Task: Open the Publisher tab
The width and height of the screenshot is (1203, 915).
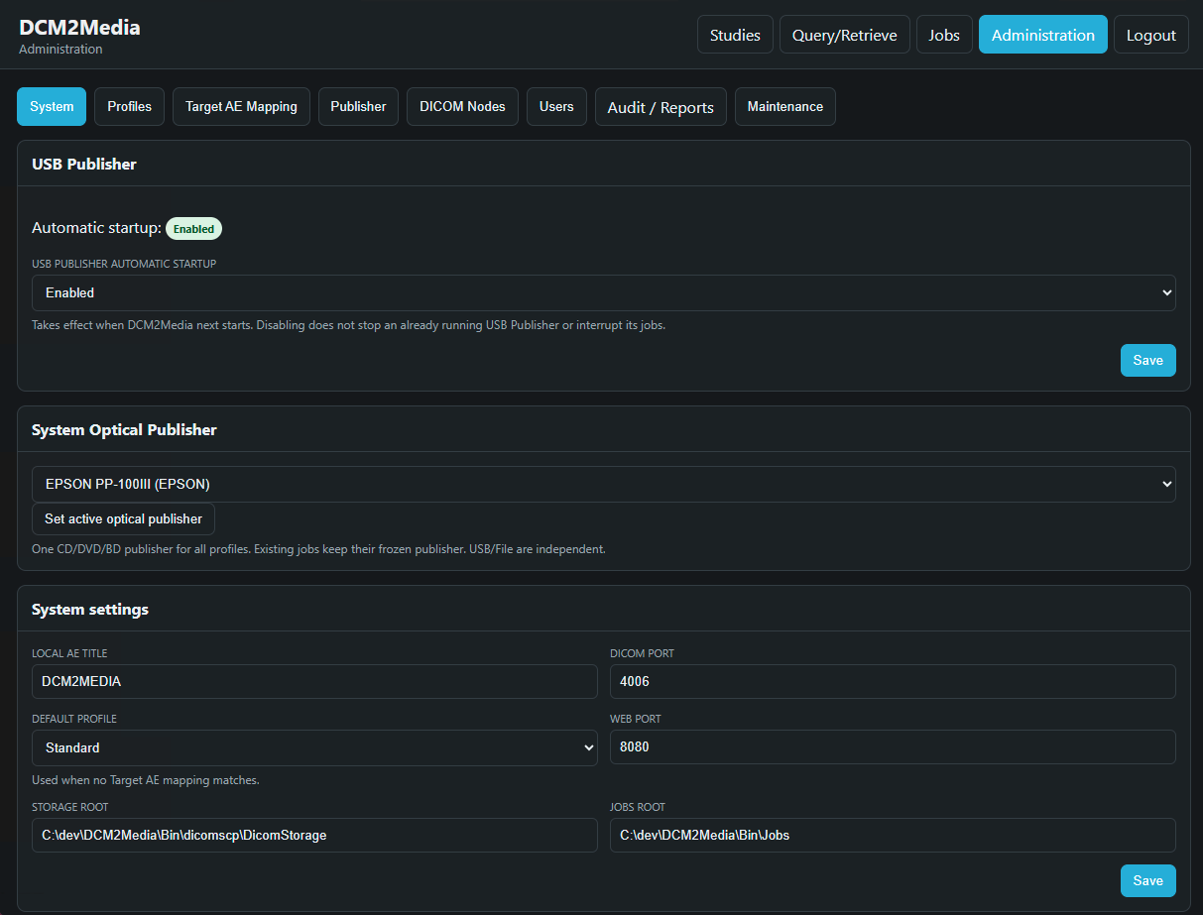Action: [x=358, y=107]
